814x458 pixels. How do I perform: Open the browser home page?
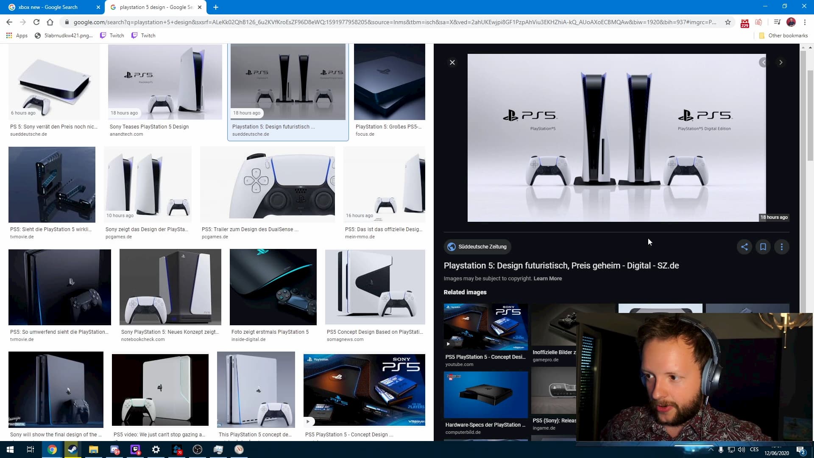point(50,22)
